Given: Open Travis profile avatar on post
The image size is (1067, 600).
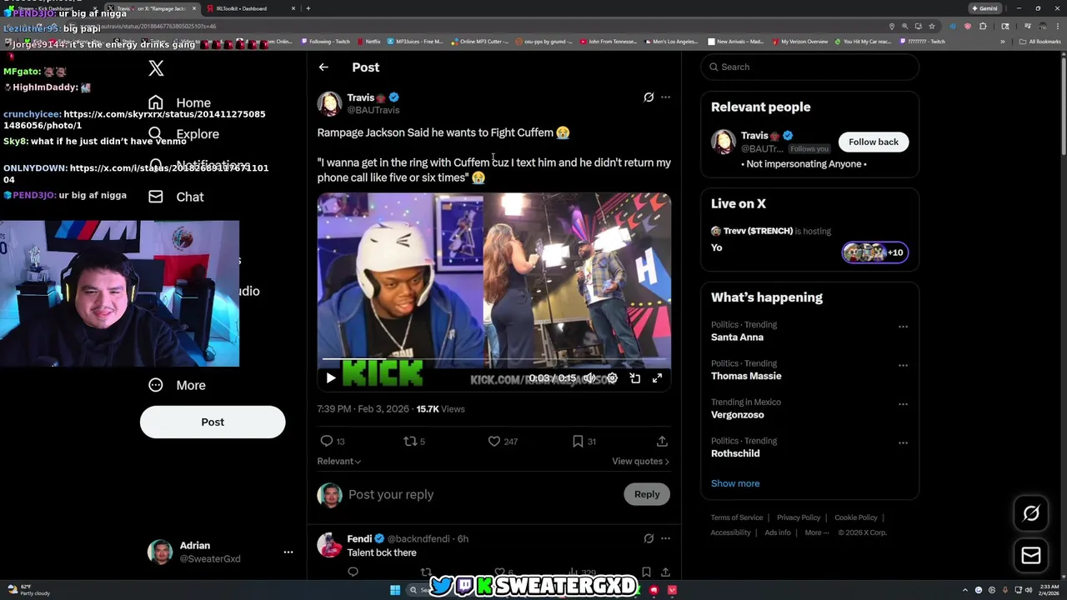Looking at the screenshot, I should click(x=329, y=104).
